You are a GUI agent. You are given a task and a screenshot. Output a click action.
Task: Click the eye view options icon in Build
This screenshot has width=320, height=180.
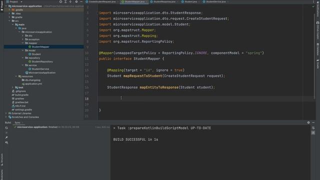(6, 142)
